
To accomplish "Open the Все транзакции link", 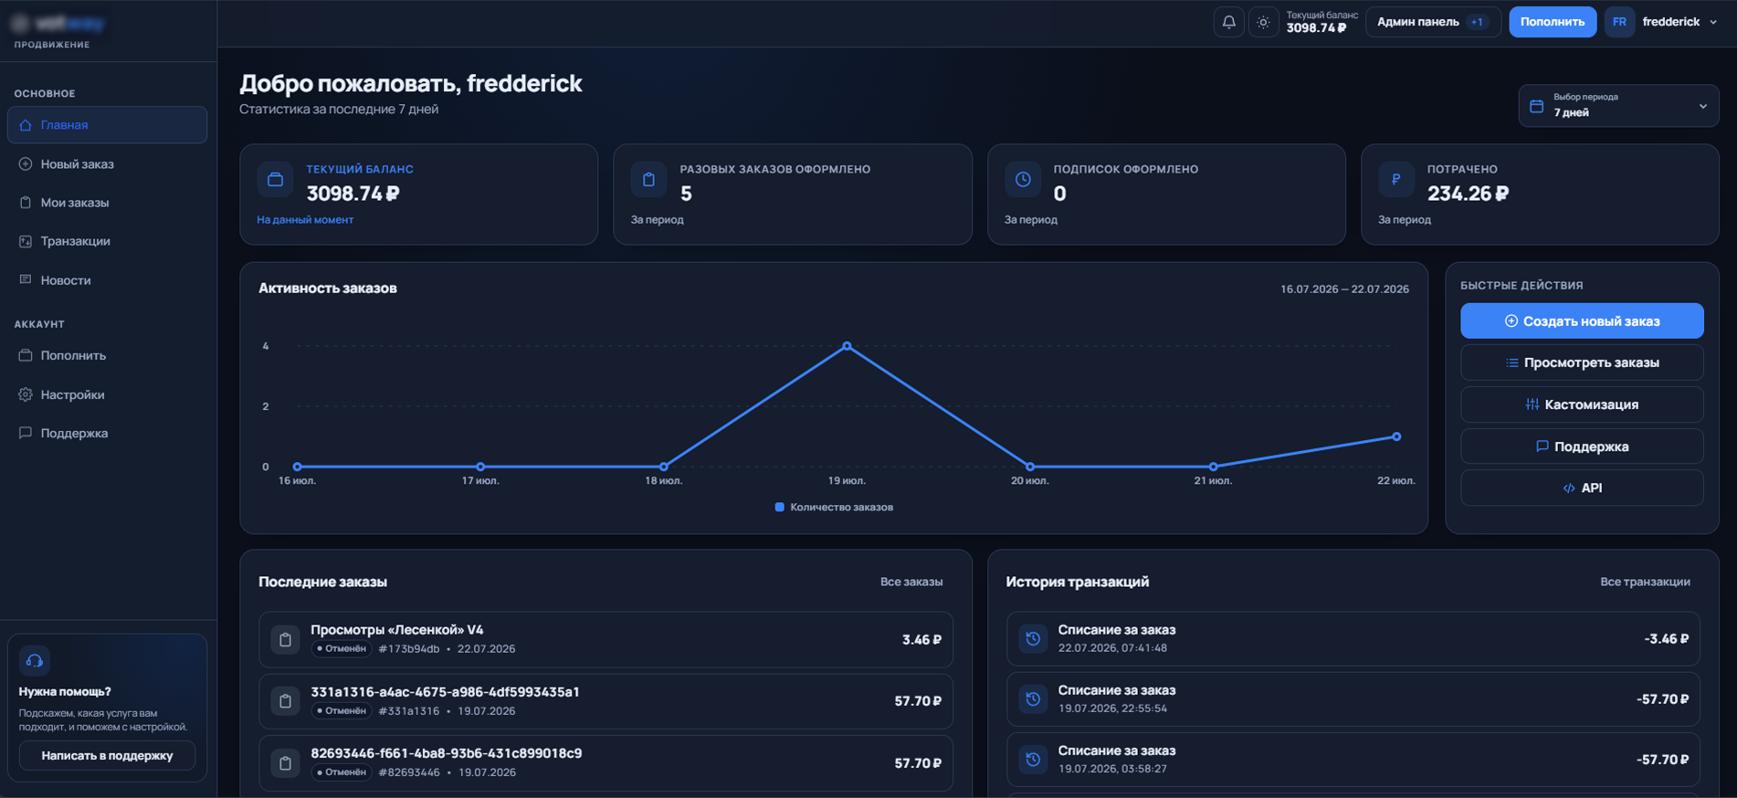I will click(x=1645, y=582).
